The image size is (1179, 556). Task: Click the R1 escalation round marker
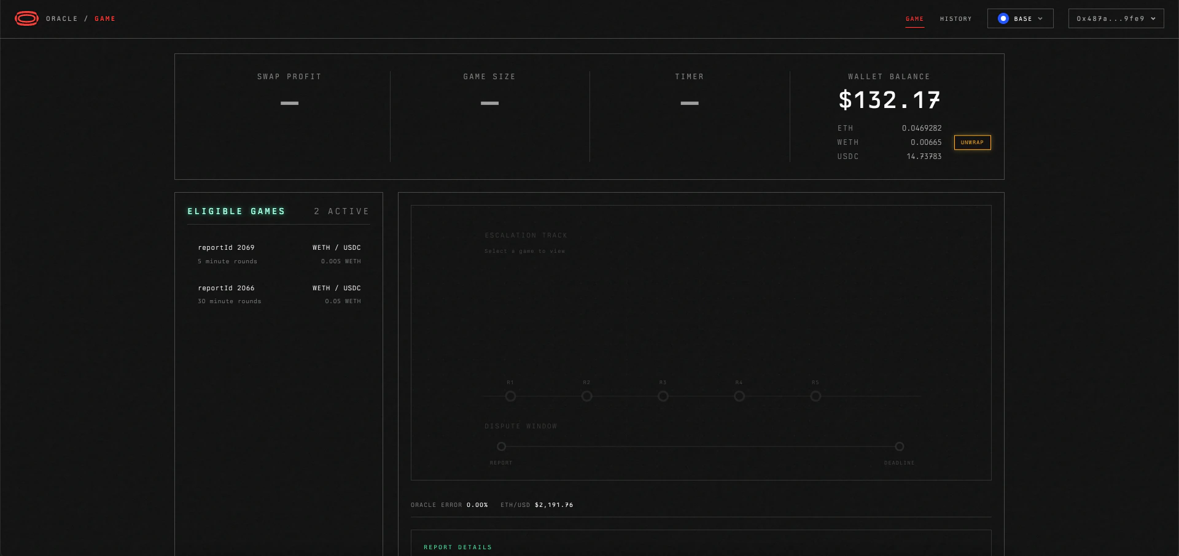point(510,396)
